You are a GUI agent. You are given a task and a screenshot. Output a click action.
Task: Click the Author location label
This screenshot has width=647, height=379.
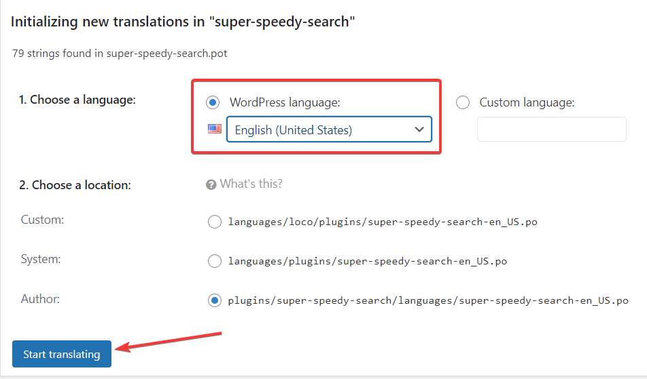(41, 299)
